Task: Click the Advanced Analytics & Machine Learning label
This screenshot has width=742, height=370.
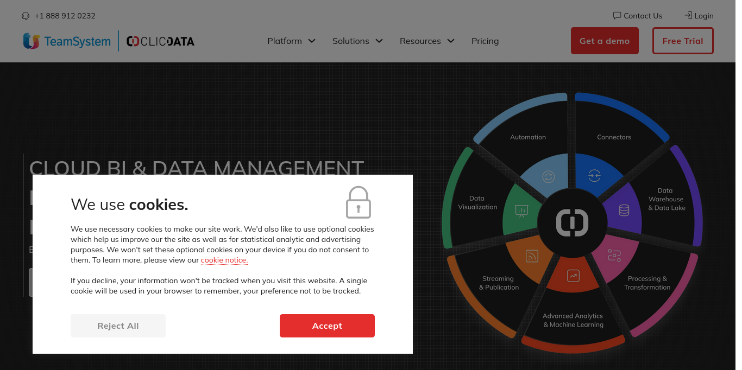Action: 573,320
